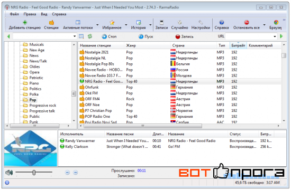Select the Pop genre folder
Image resolution: width=291 pixels, height=190 pixels.
pos(30,100)
